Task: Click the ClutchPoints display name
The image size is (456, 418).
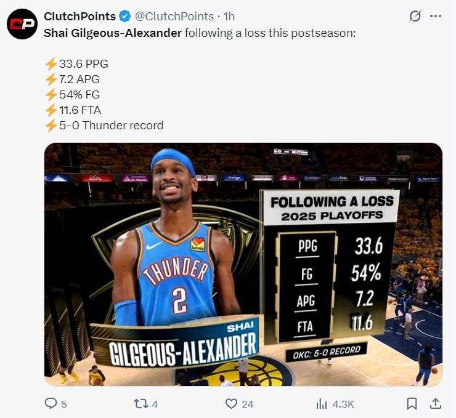Action: [x=79, y=17]
